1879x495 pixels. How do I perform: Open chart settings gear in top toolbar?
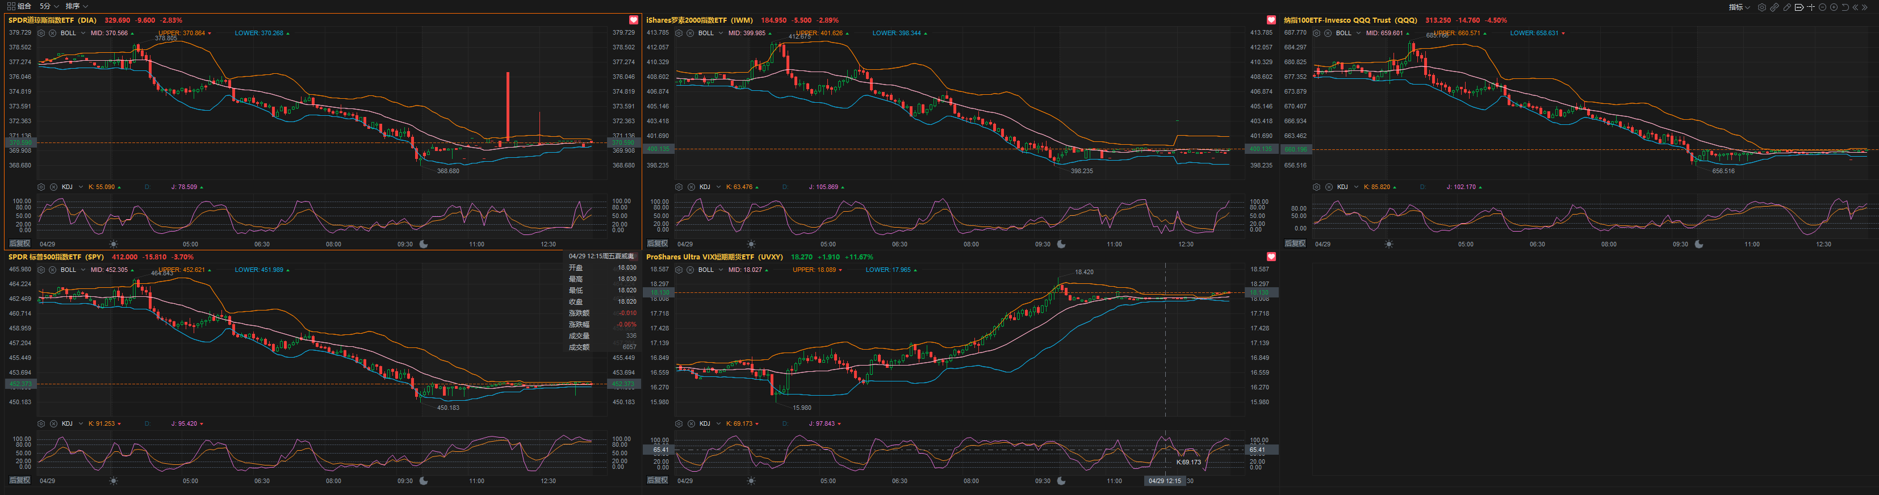coord(1762,7)
